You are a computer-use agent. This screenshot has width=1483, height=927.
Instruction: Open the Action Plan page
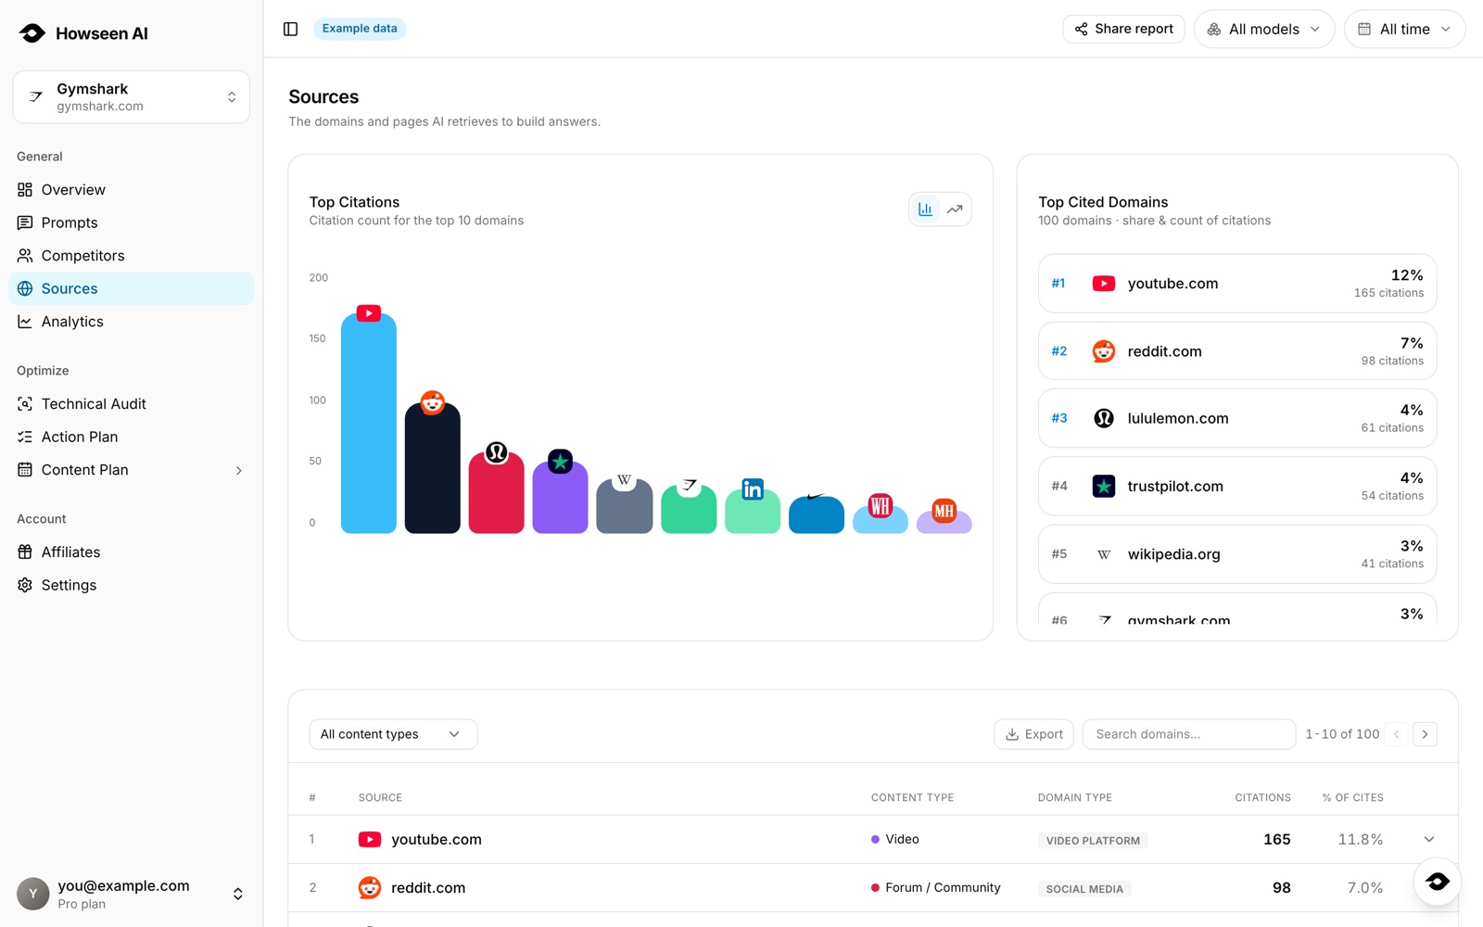(x=132, y=437)
